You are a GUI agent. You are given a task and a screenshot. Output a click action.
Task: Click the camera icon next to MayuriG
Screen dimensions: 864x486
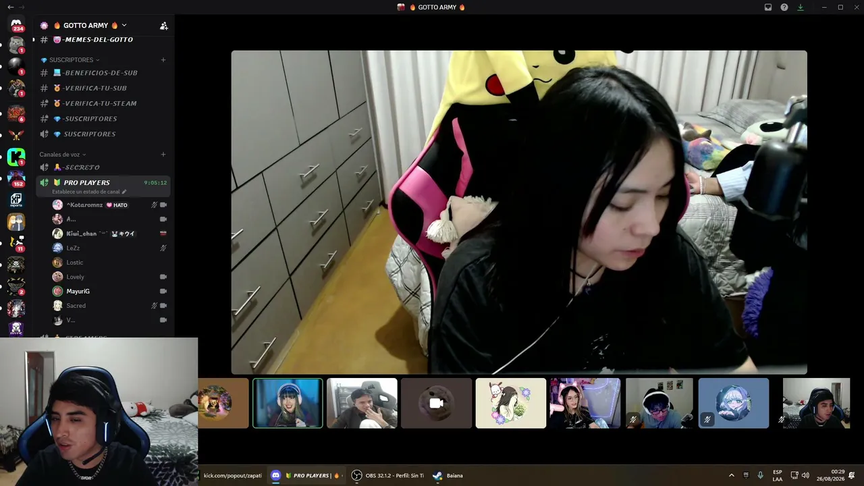point(163,292)
